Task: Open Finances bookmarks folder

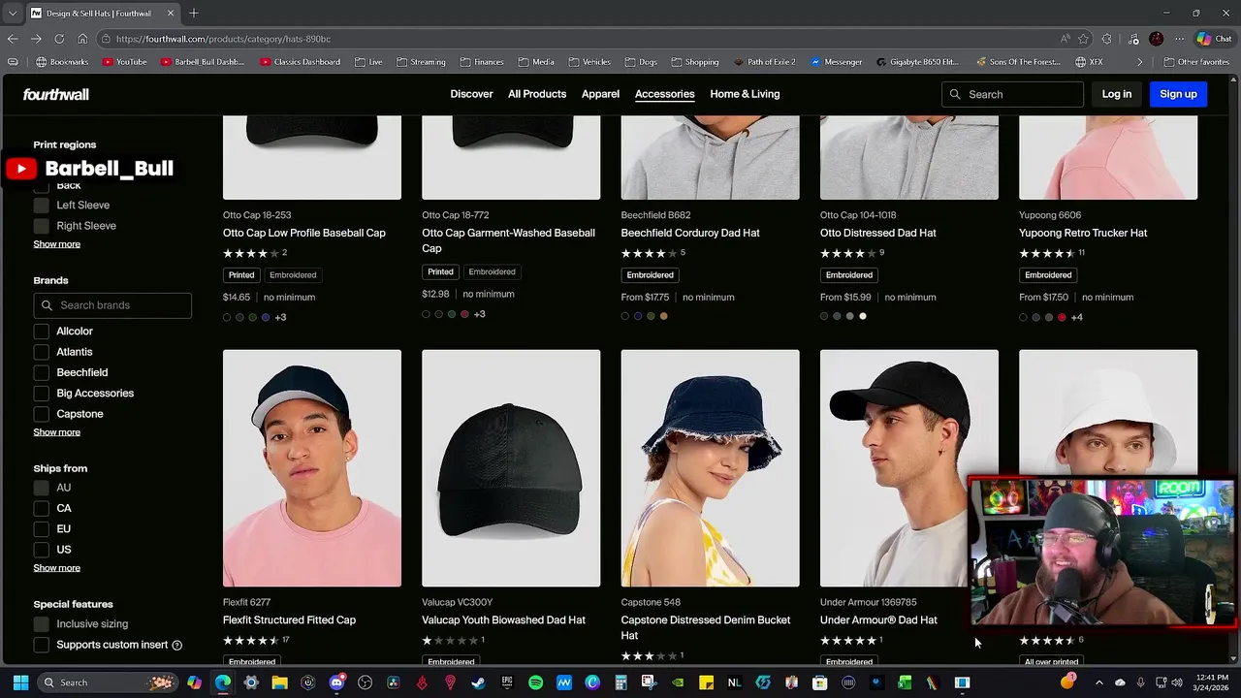Action: pyautogui.click(x=482, y=62)
